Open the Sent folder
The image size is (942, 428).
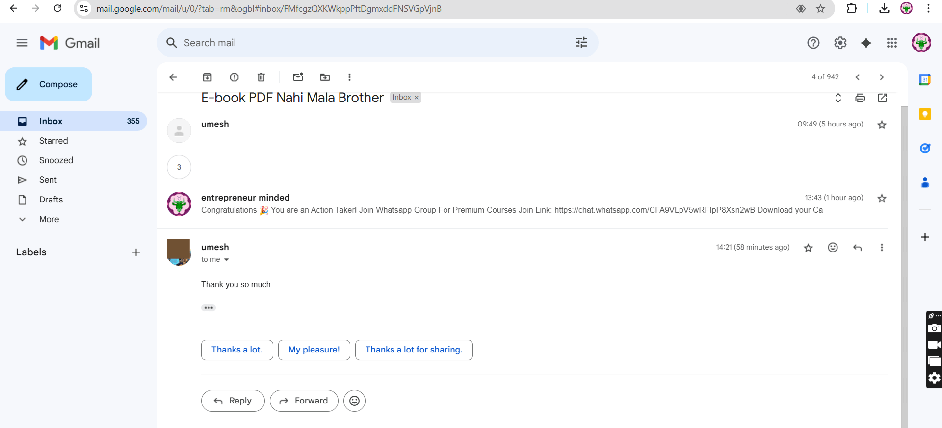point(48,180)
